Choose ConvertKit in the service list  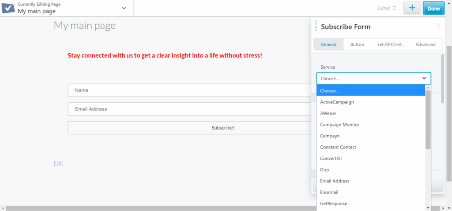(x=331, y=158)
